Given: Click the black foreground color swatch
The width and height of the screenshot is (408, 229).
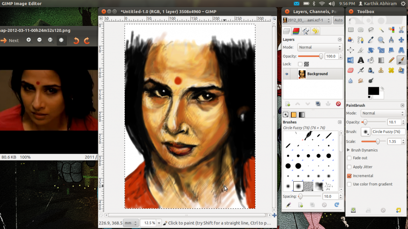Looking at the screenshot, I should click(373, 91).
